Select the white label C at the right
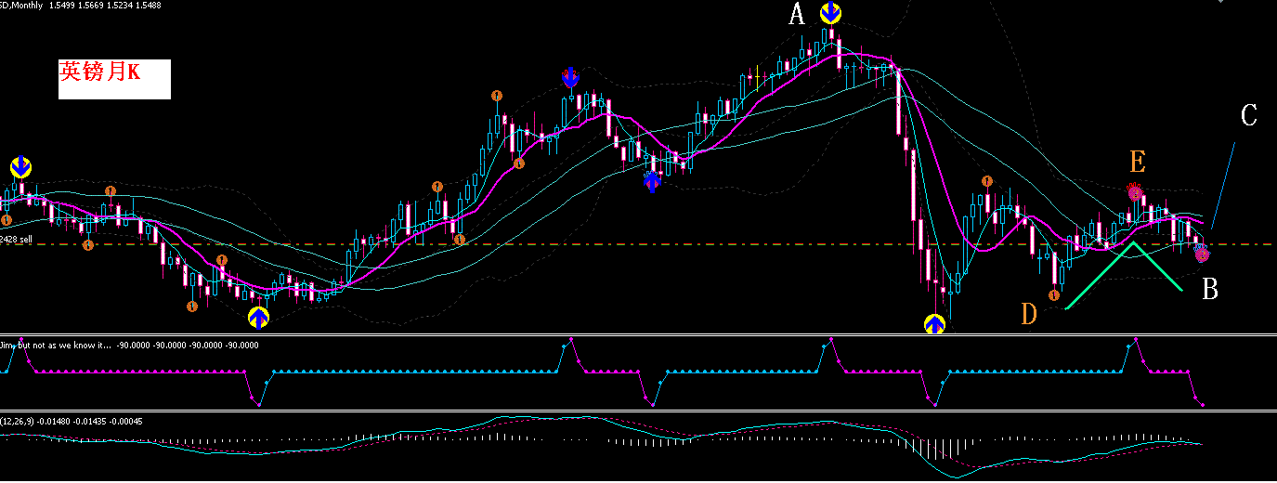Image resolution: width=1277 pixels, height=483 pixels. pyautogui.click(x=1249, y=115)
